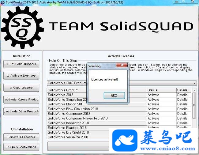The height and width of the screenshot is (155, 199).
Task: Toggle Status for SolidWorks Composer 2018
Action: coord(161,114)
